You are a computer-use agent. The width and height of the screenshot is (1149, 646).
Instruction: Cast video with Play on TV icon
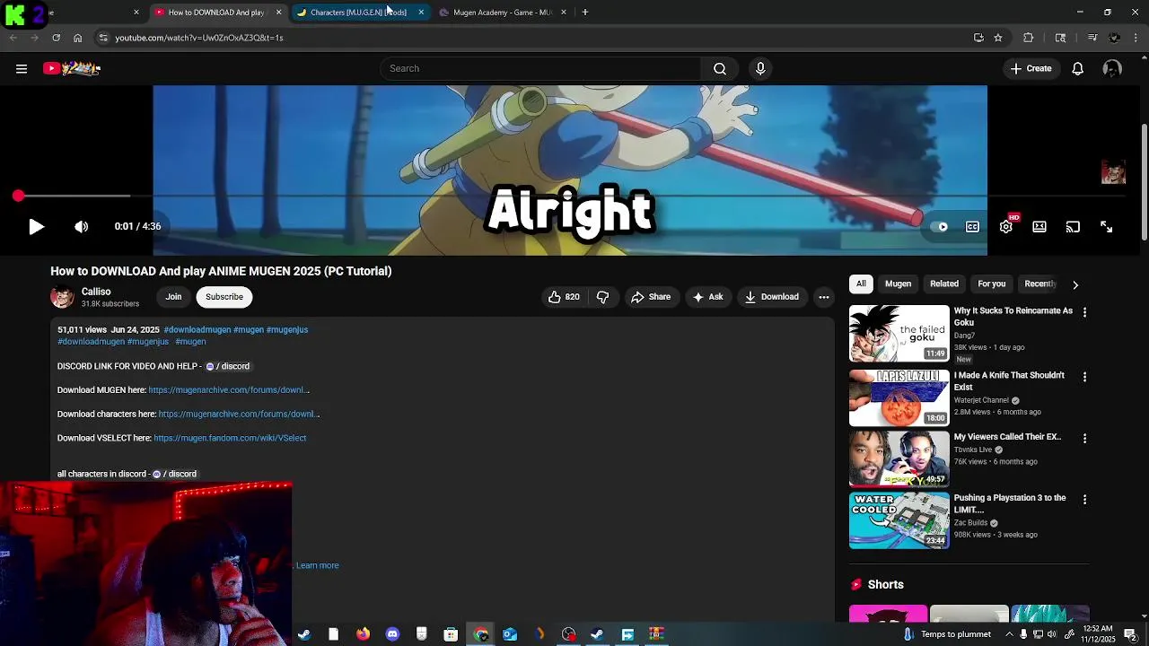click(1073, 227)
